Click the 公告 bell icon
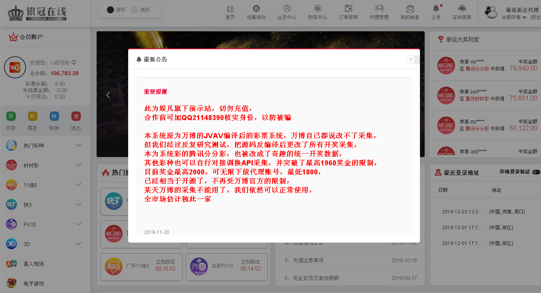This screenshot has width=541, height=293. coord(436,8)
